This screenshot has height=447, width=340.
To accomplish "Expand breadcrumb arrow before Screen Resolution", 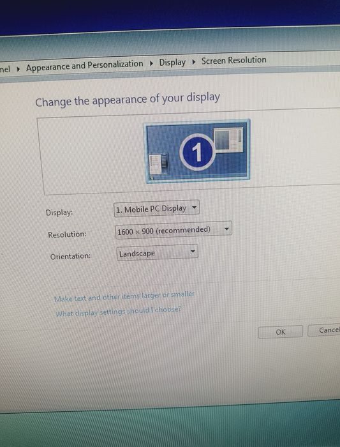I will point(194,61).
